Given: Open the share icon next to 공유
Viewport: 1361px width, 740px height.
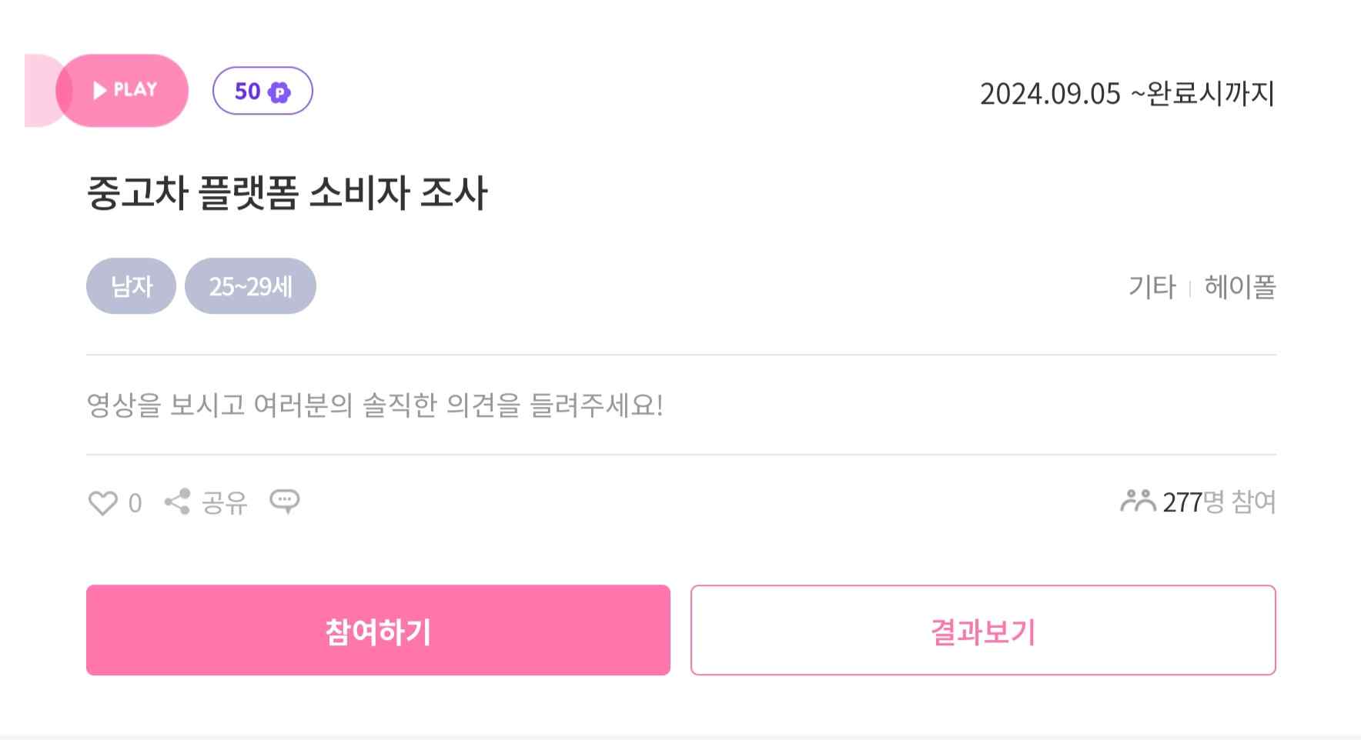Looking at the screenshot, I should [x=178, y=502].
